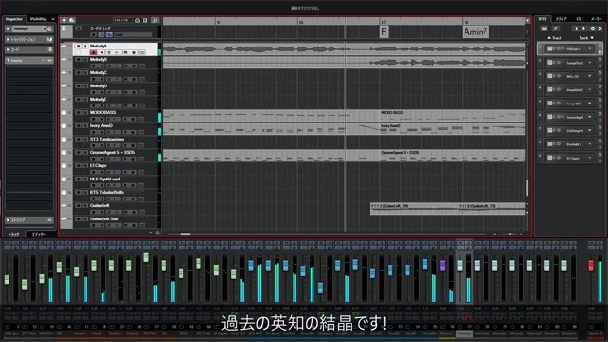Mute the MelodyB track
The width and height of the screenshot is (608, 342).
click(79, 59)
